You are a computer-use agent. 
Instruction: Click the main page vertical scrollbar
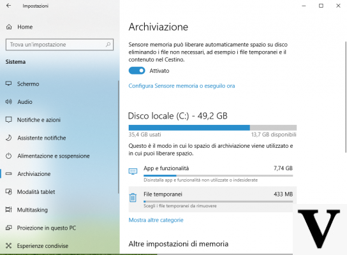(346, 97)
